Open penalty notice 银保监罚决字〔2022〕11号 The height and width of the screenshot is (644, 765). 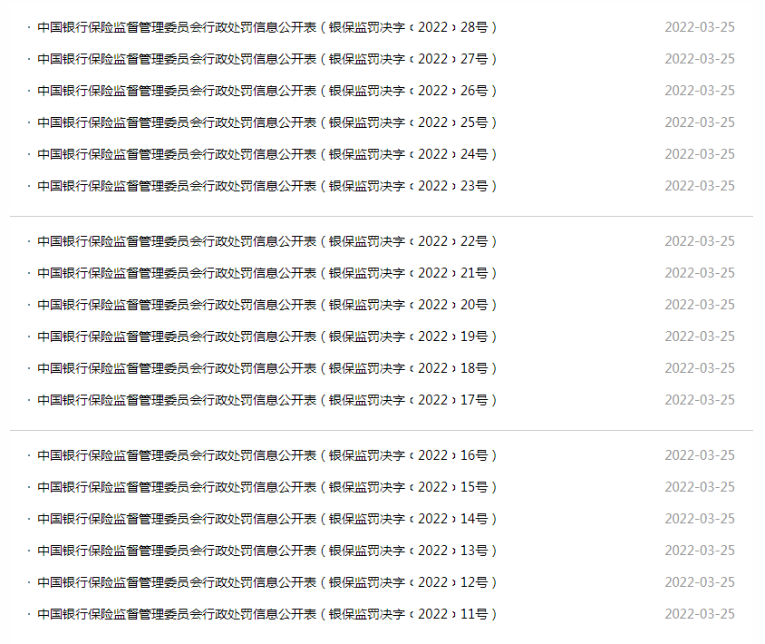point(266,614)
